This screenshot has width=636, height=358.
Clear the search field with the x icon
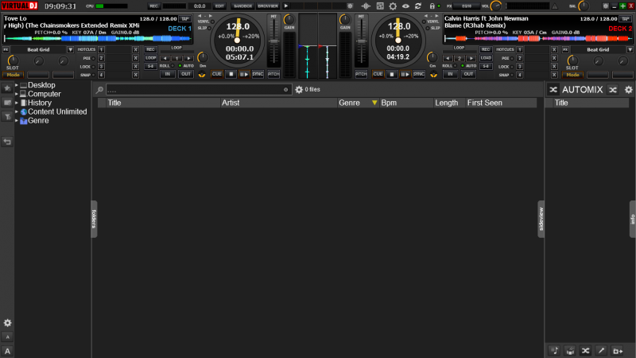click(285, 90)
